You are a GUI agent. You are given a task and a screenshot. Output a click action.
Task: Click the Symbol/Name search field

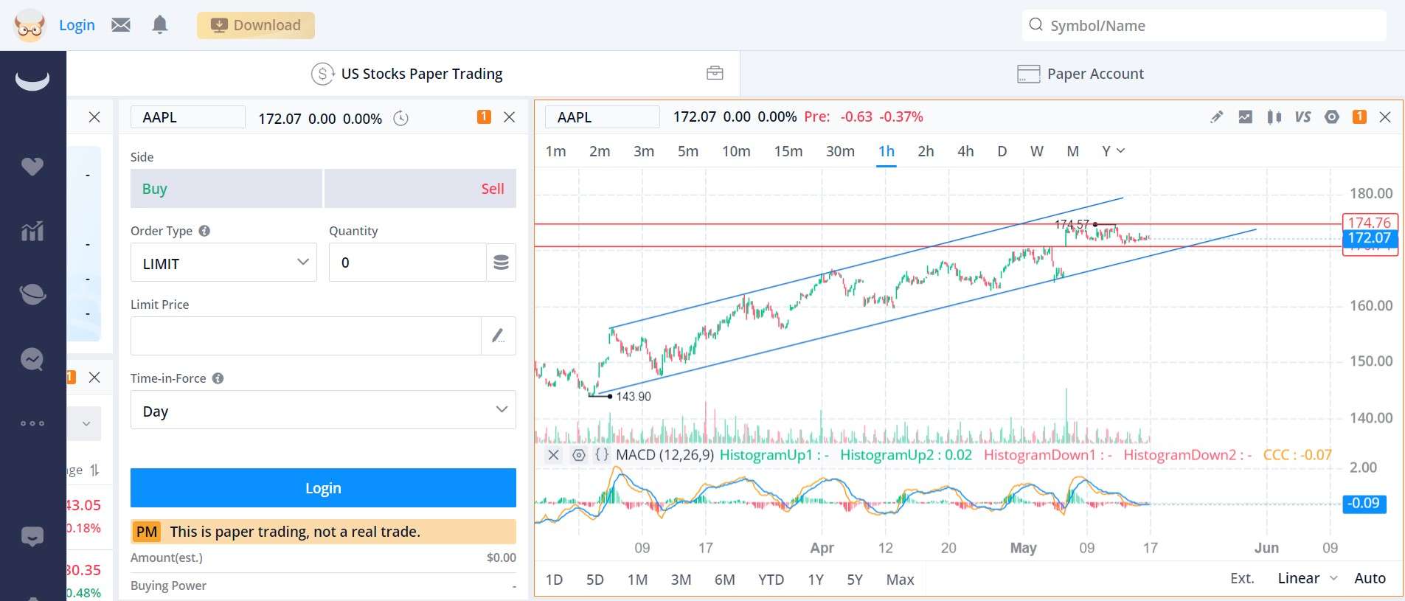[x=1204, y=25]
